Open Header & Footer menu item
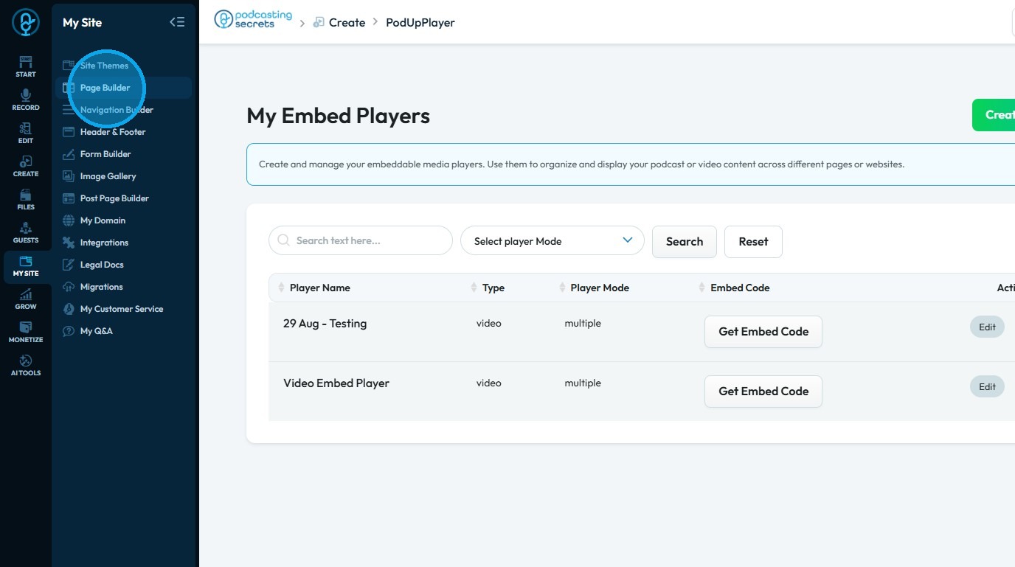Viewport: 1015px width, 567px height. [113, 132]
